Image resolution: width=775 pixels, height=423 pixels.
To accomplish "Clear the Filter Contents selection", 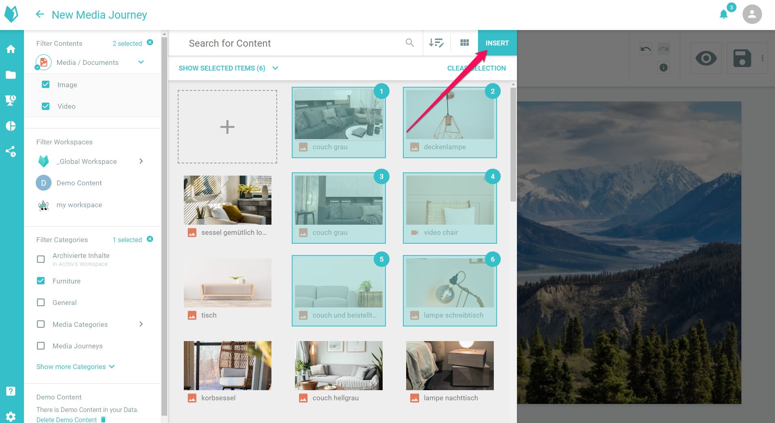I will coord(150,43).
